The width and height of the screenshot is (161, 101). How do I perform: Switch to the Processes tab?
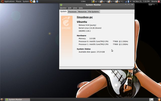click(x=72, y=12)
